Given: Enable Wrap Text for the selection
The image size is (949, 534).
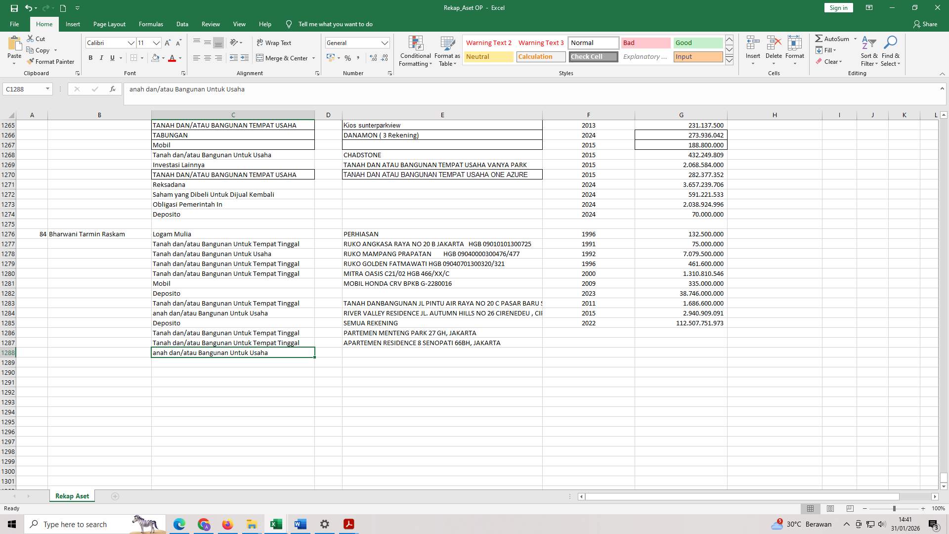Looking at the screenshot, I should coord(275,43).
